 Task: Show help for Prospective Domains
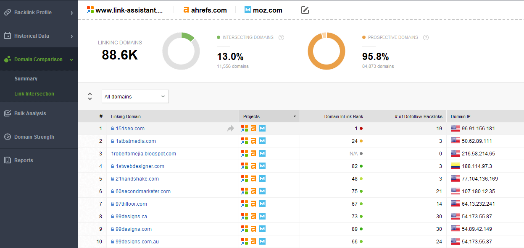coord(426,37)
